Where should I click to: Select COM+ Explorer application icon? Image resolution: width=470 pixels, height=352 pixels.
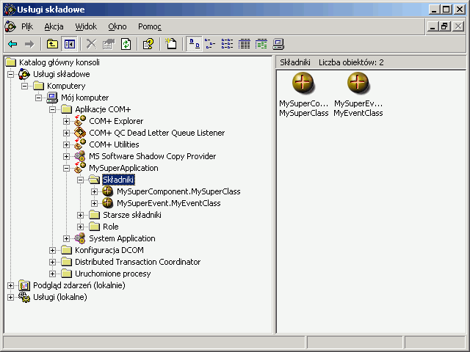80,121
